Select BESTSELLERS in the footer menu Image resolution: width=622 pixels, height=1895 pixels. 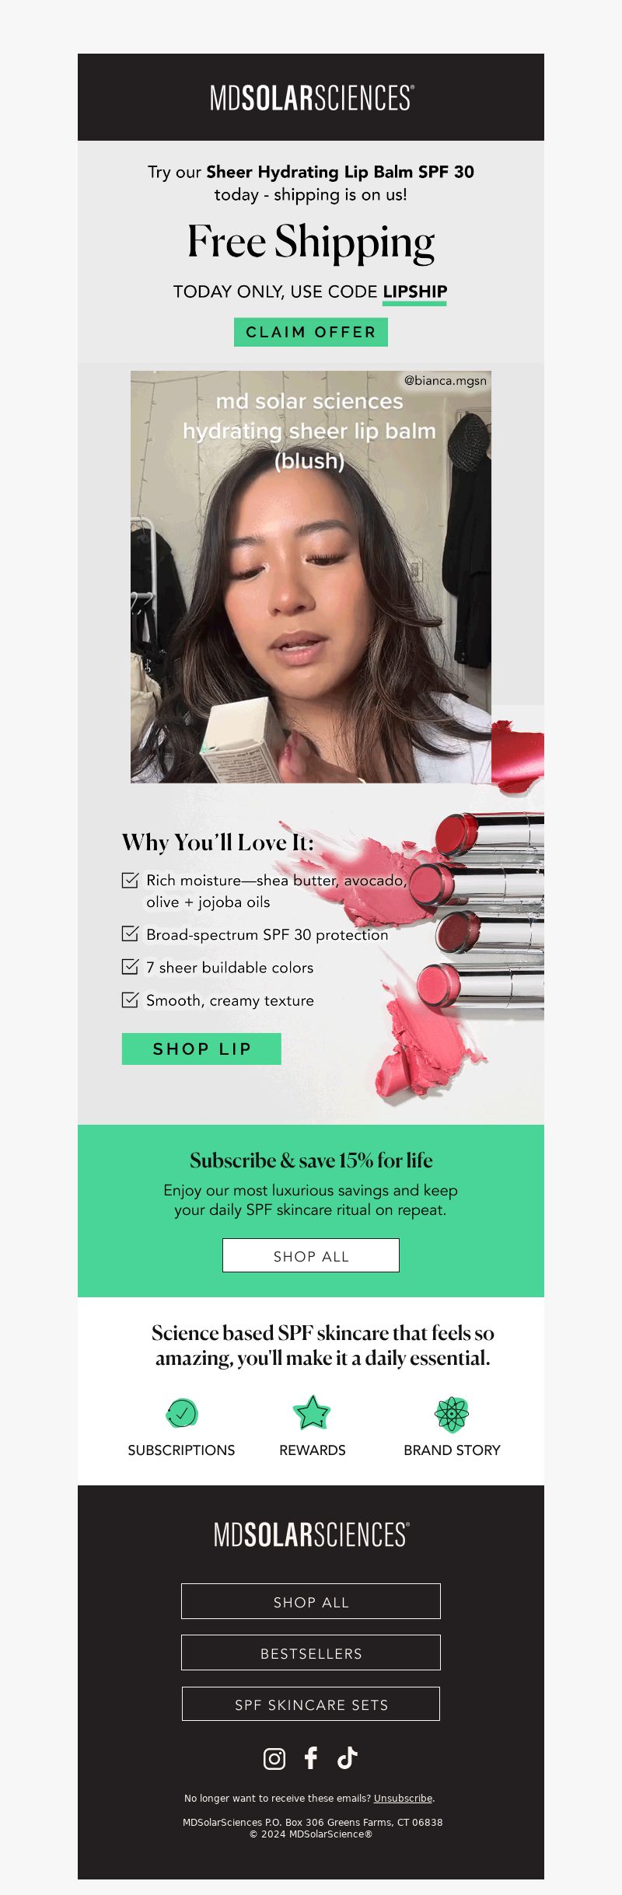pos(311,1652)
